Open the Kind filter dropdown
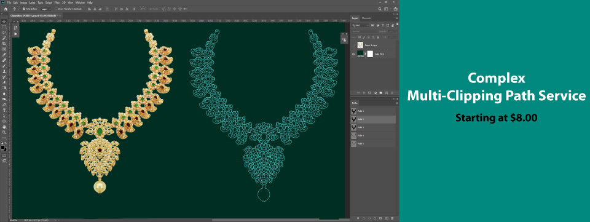Viewport: 590px width, 222px height. pos(360,25)
